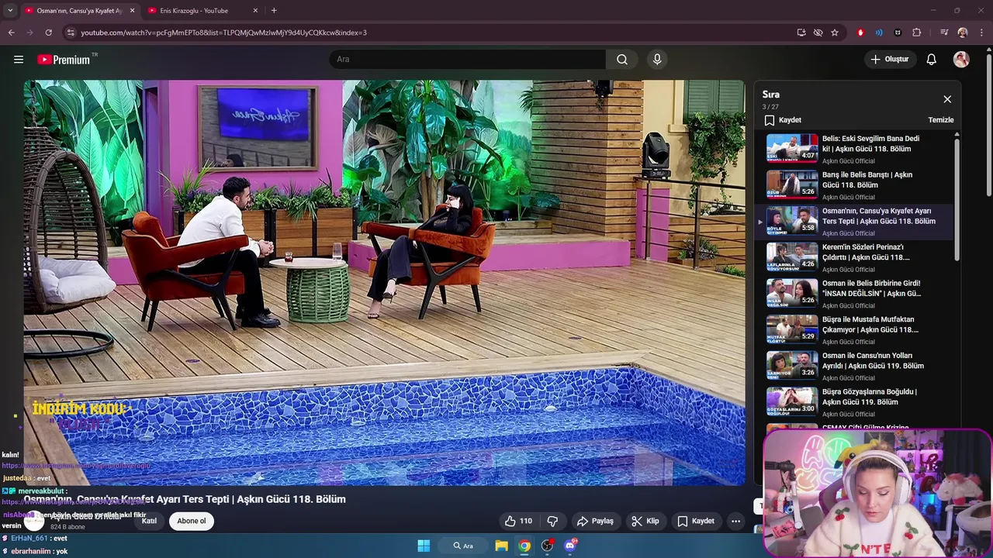Click the crossed-eye icon in the address bar
The height and width of the screenshot is (558, 993).
click(818, 33)
